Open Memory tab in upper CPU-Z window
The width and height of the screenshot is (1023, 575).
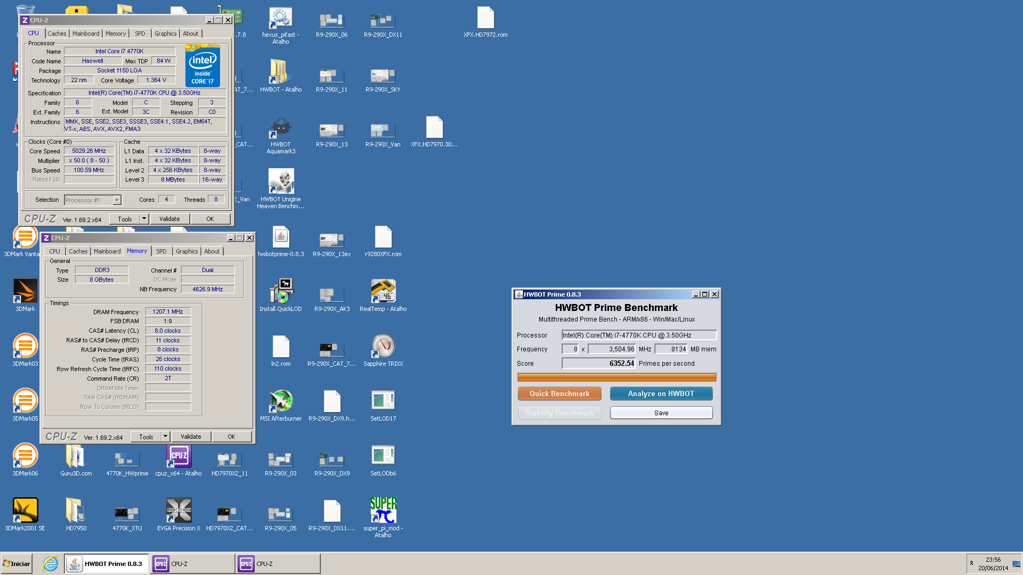(x=116, y=34)
